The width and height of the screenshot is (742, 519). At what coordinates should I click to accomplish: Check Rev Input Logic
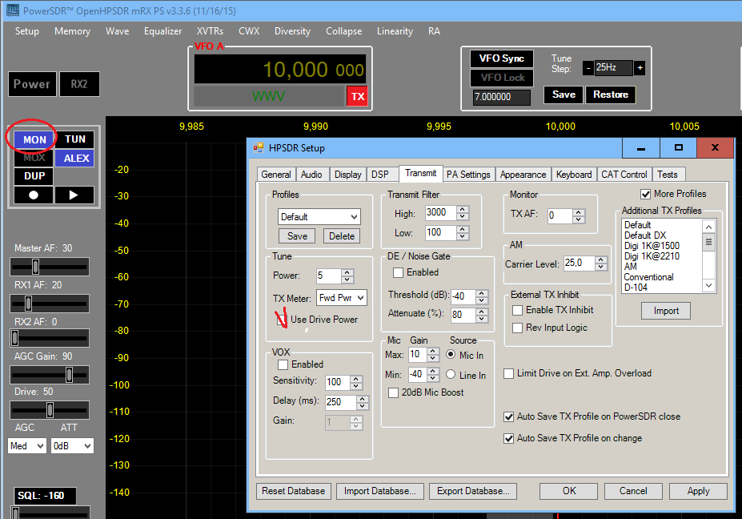(518, 328)
